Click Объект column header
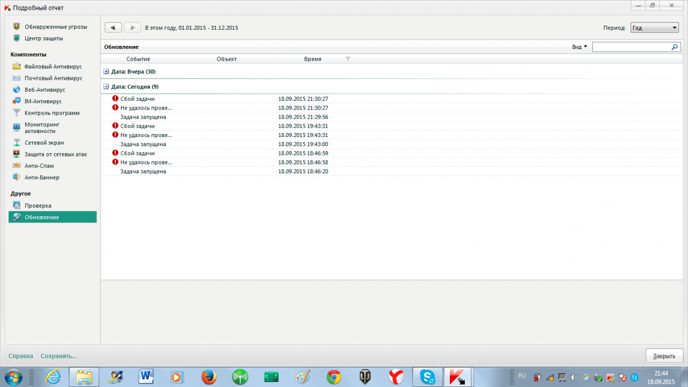The width and height of the screenshot is (688, 387). click(x=226, y=59)
